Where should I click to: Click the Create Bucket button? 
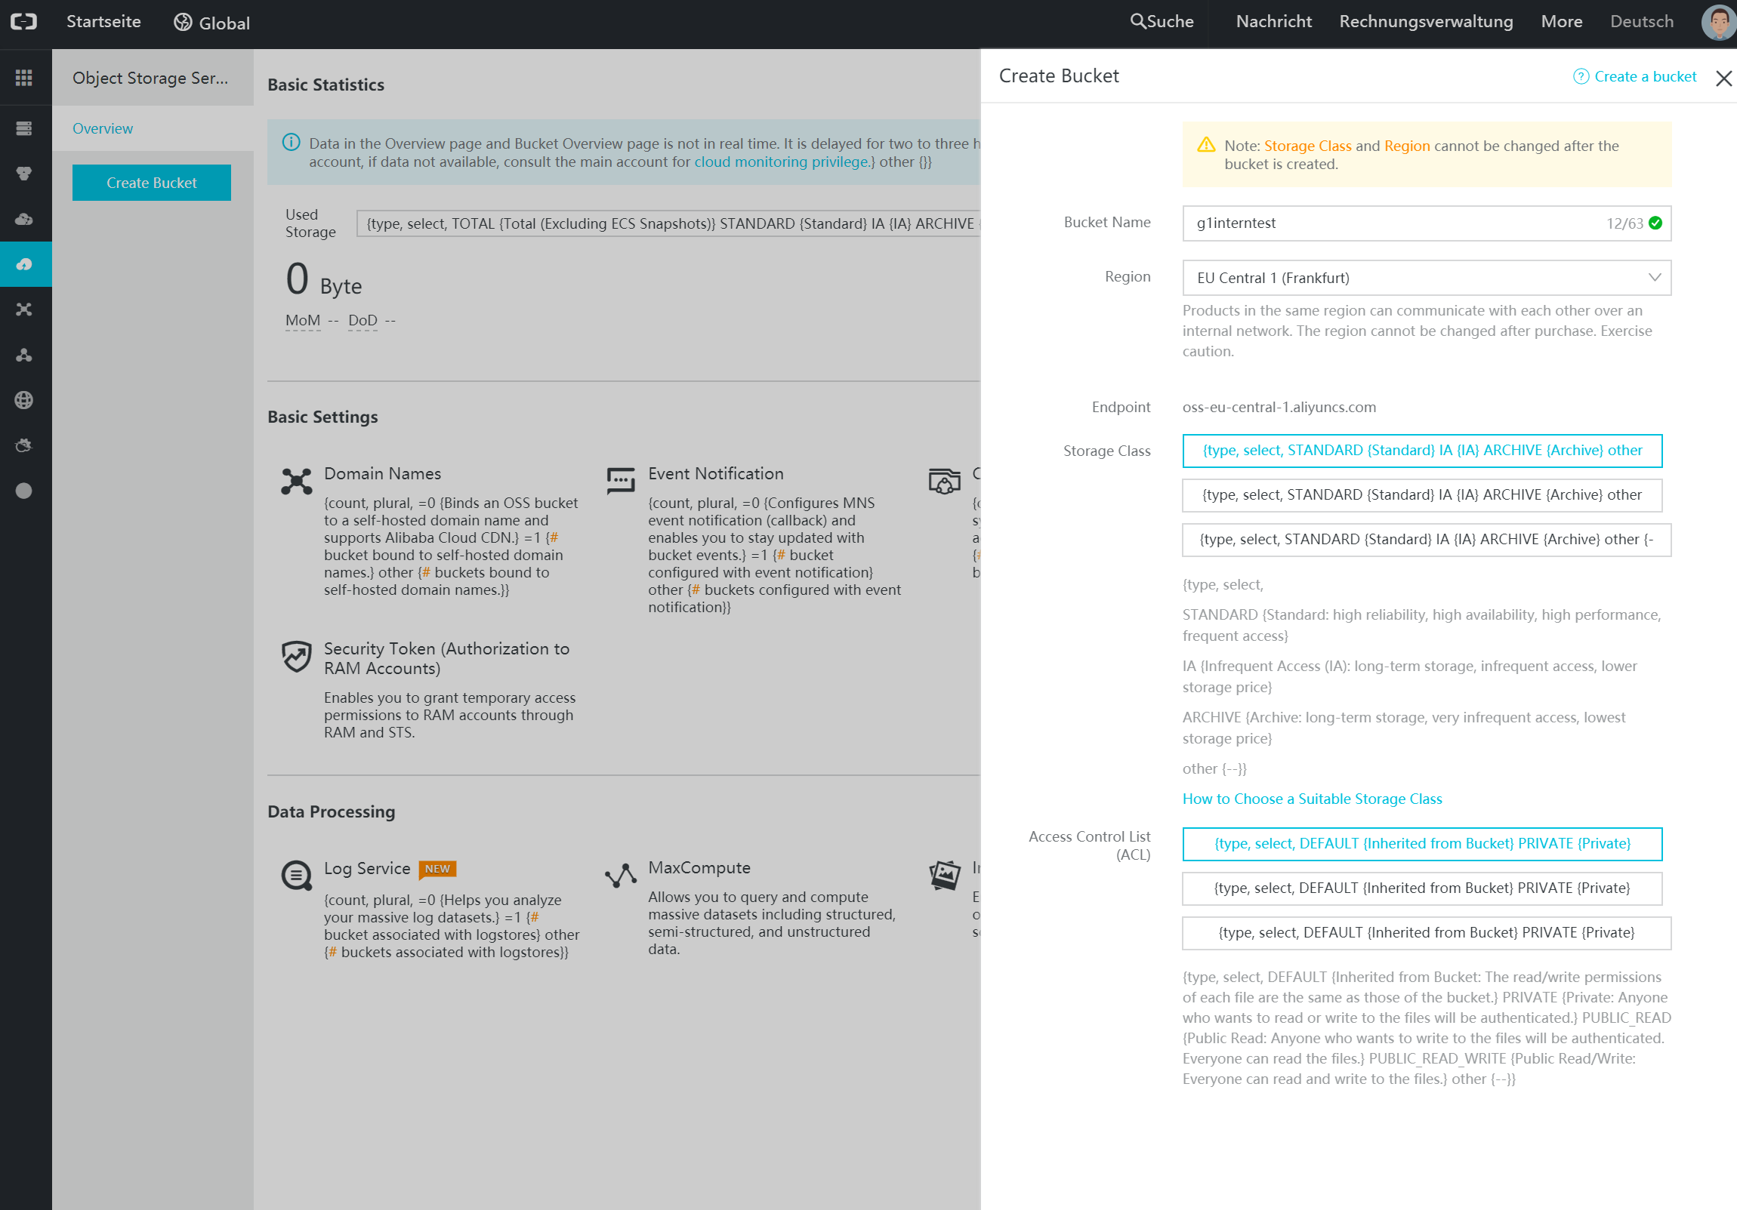(x=152, y=183)
